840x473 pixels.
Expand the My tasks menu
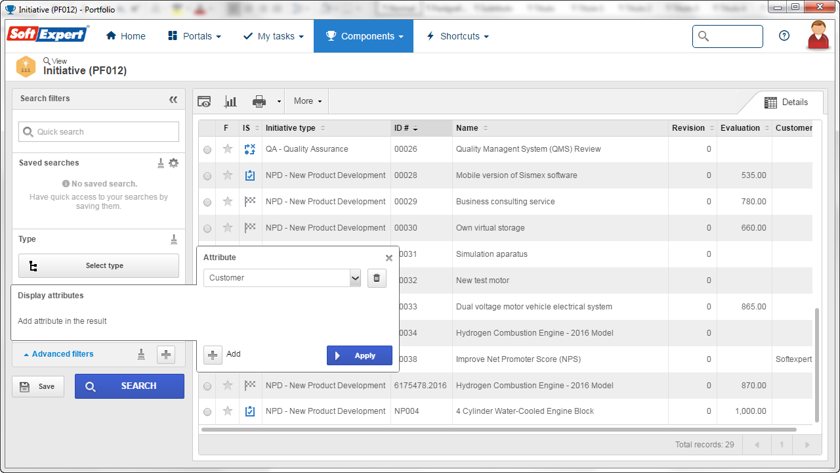point(273,36)
